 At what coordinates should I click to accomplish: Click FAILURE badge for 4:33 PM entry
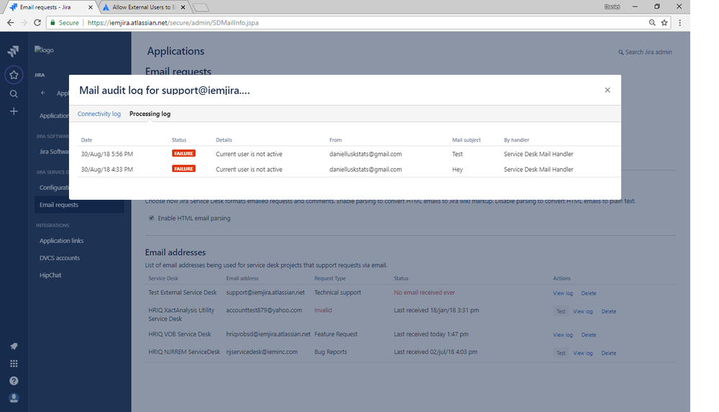[x=184, y=169]
